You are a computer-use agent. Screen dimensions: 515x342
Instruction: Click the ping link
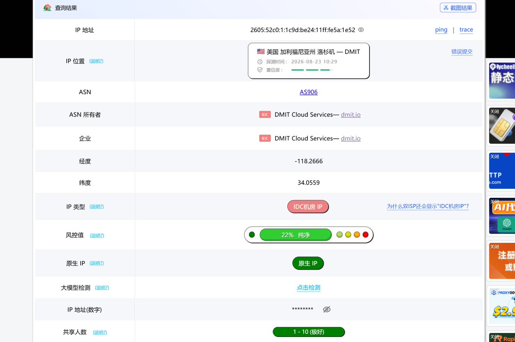[x=441, y=30]
